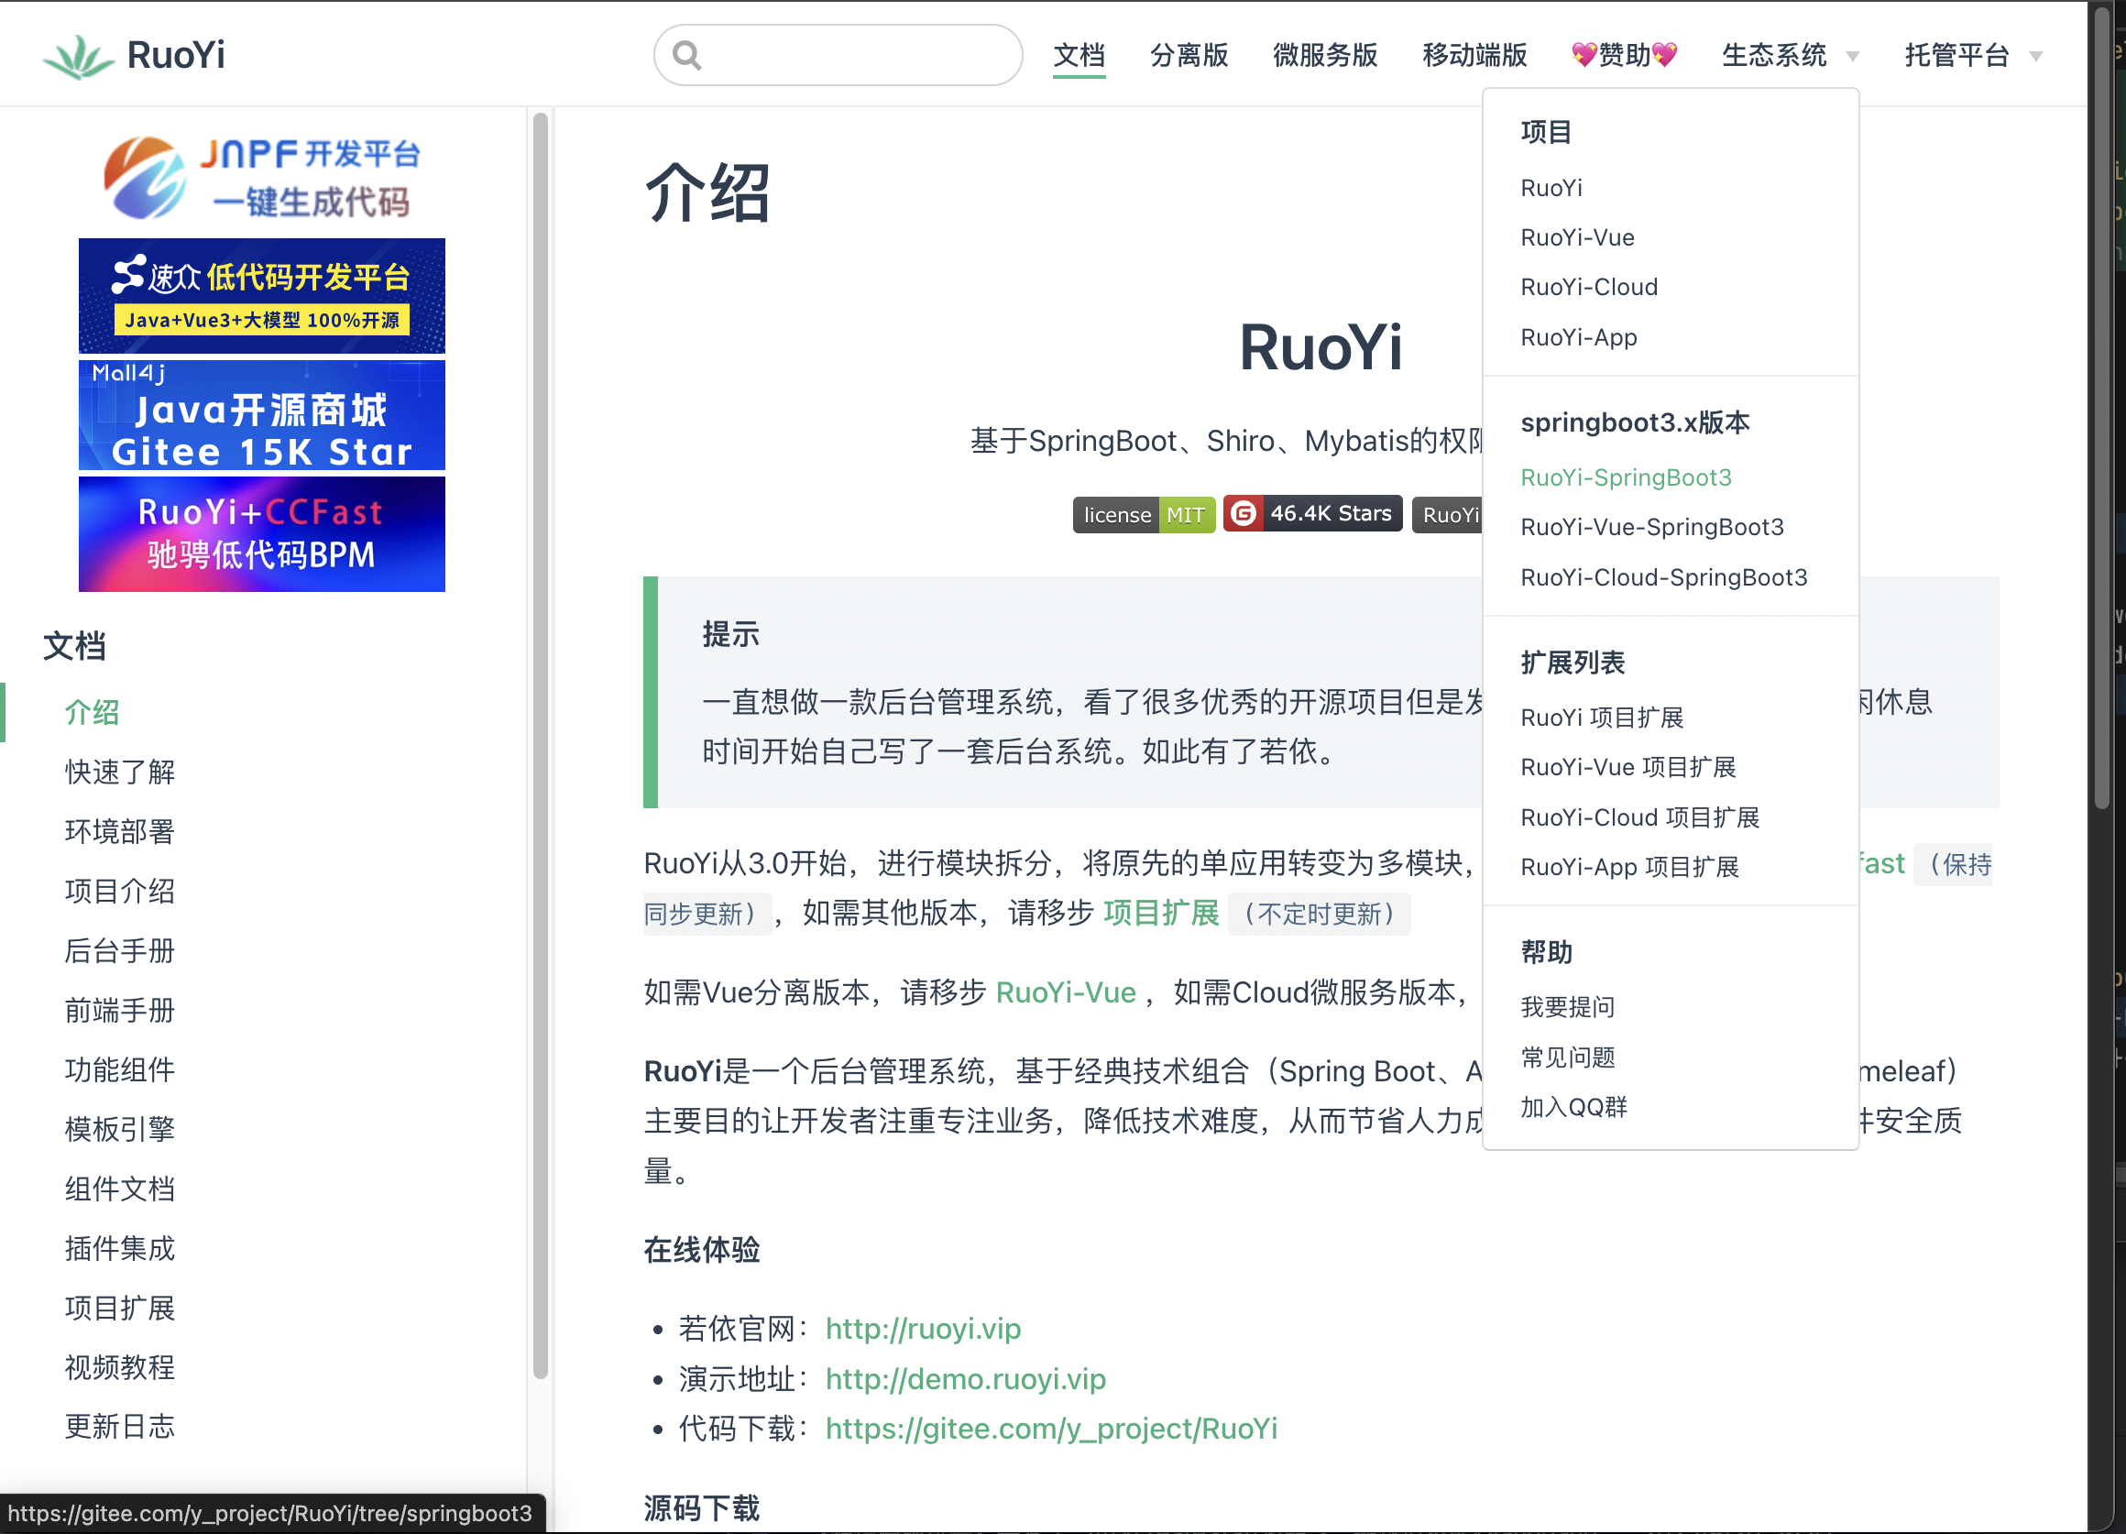The width and height of the screenshot is (2126, 1534).
Task: Focus the search input box
Action: [837, 55]
